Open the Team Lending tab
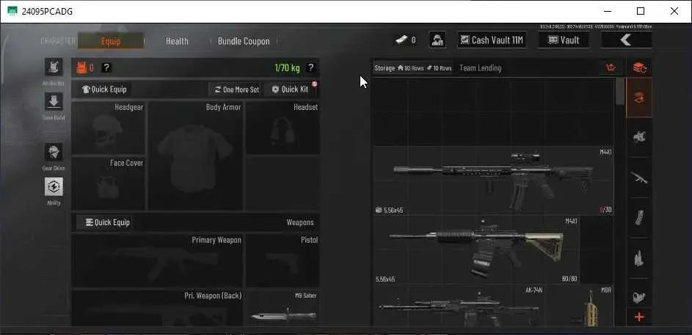Image resolution: width=692 pixels, height=335 pixels. pyautogui.click(x=480, y=68)
